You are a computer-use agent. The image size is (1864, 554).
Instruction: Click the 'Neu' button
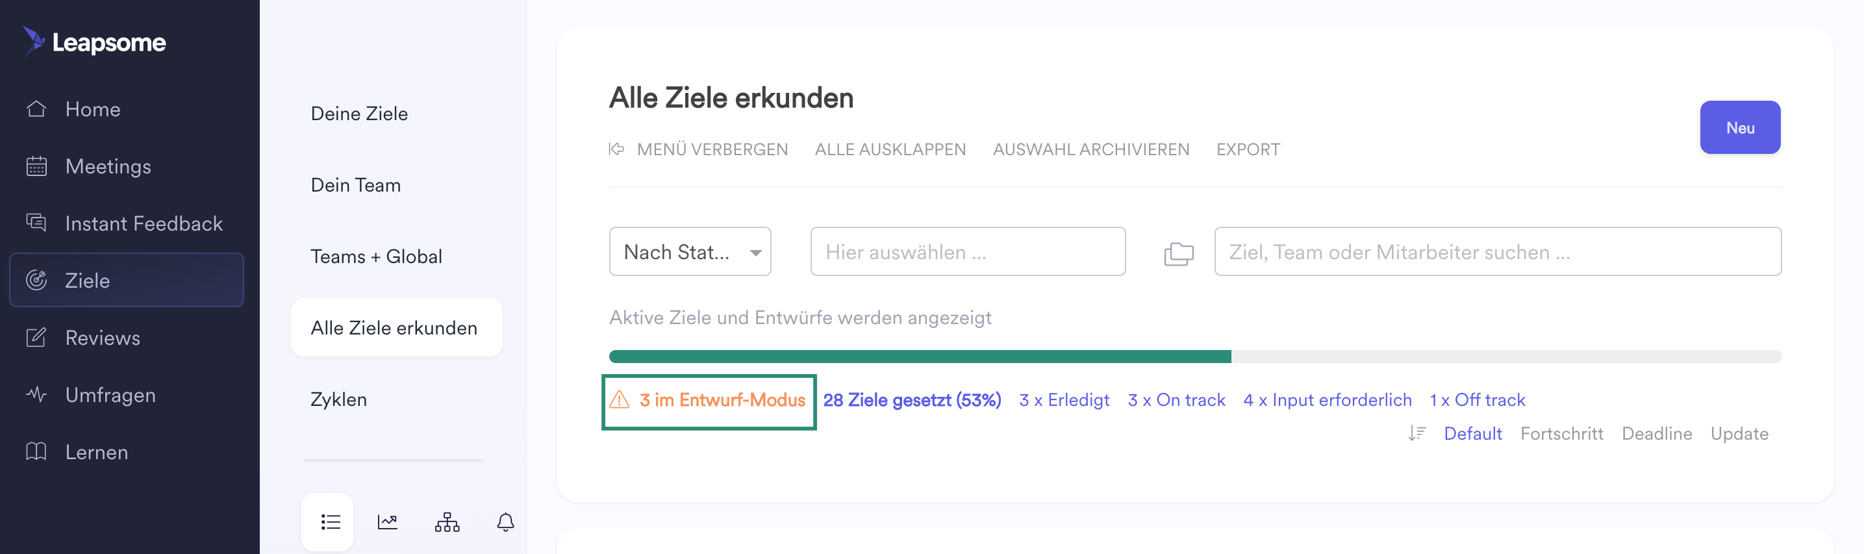pos(1739,128)
